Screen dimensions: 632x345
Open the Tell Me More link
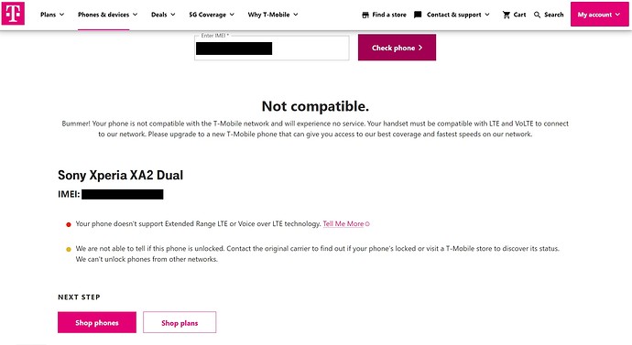(343, 224)
